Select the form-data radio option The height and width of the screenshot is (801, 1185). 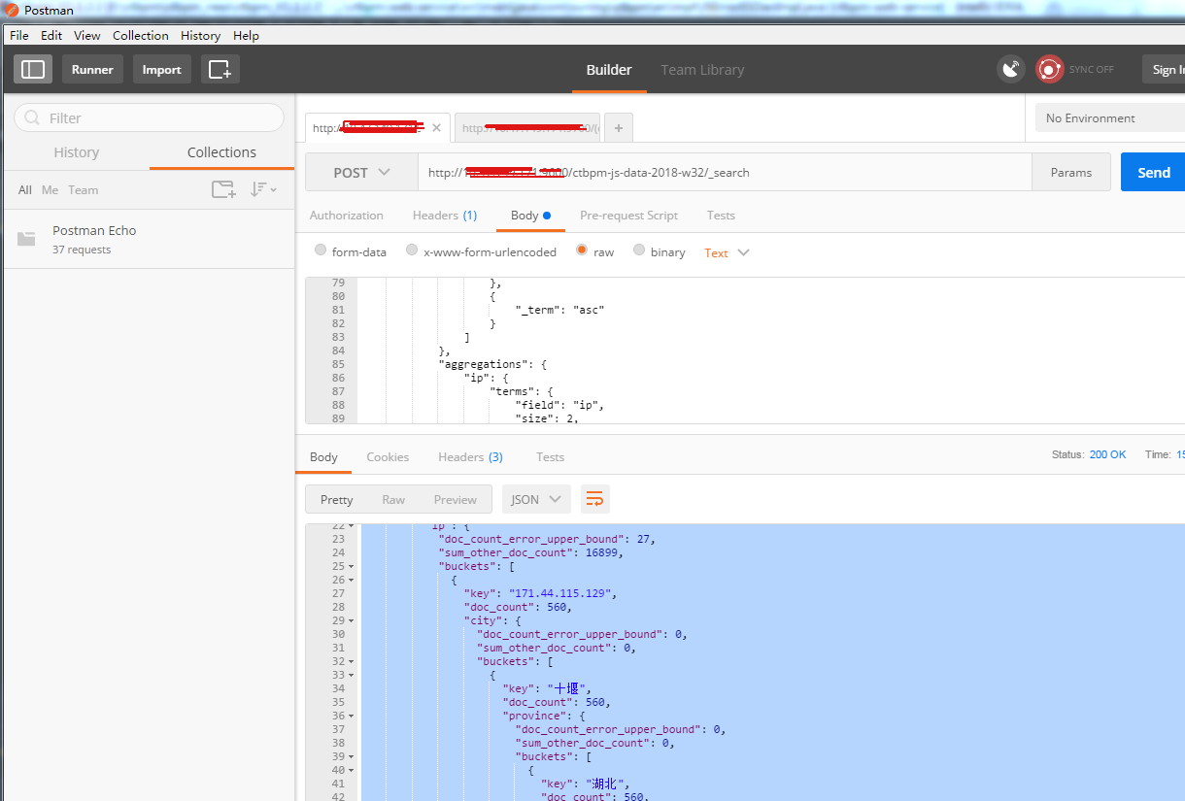[321, 250]
